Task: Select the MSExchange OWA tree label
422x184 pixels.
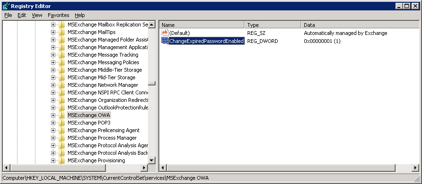Action: [89, 115]
